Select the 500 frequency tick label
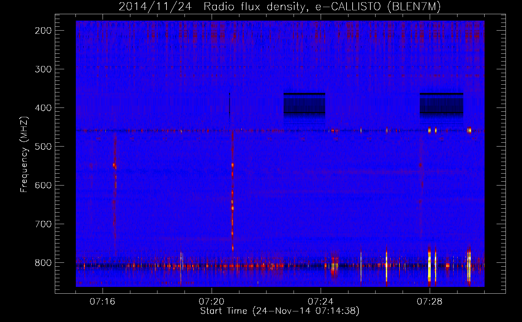This screenshot has width=522, height=322. click(43, 147)
